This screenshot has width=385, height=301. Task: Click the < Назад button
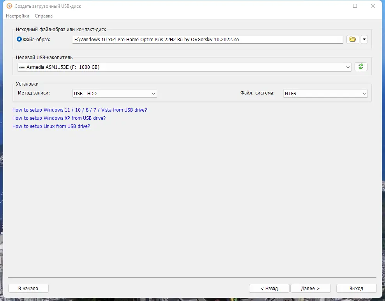point(269,289)
